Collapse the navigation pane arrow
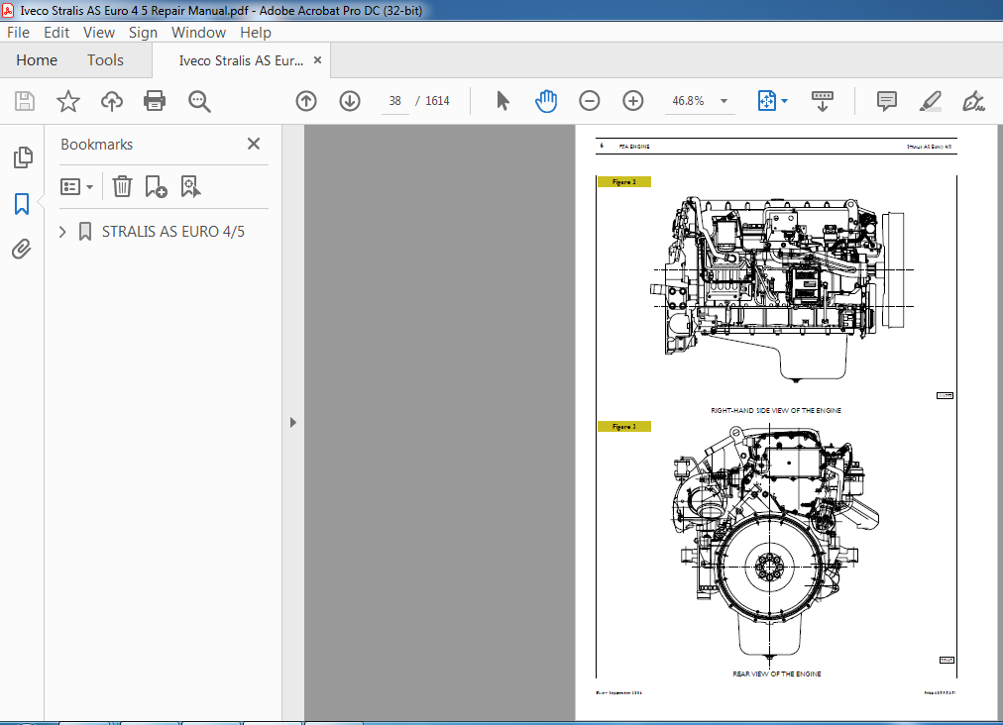The image size is (1003, 725). [x=293, y=423]
